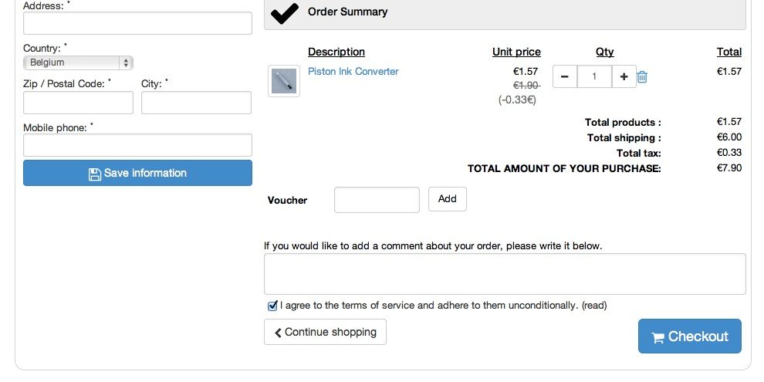764x382 pixels.
Task: Open the Country dropdown showing Belgium
Action: click(78, 63)
